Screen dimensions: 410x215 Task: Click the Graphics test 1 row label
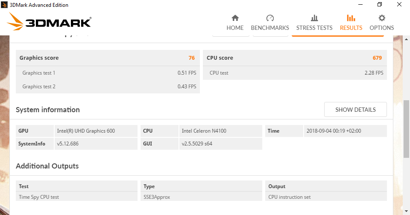point(39,73)
